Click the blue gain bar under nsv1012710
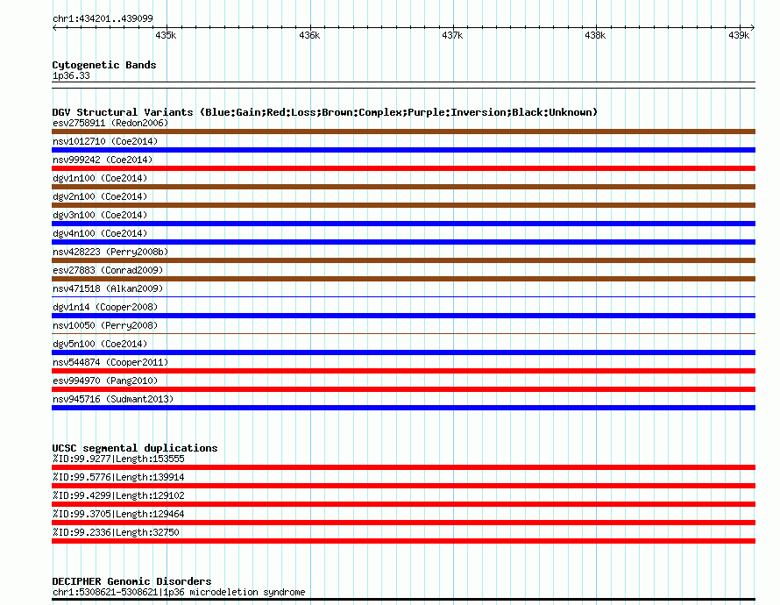 click(403, 150)
